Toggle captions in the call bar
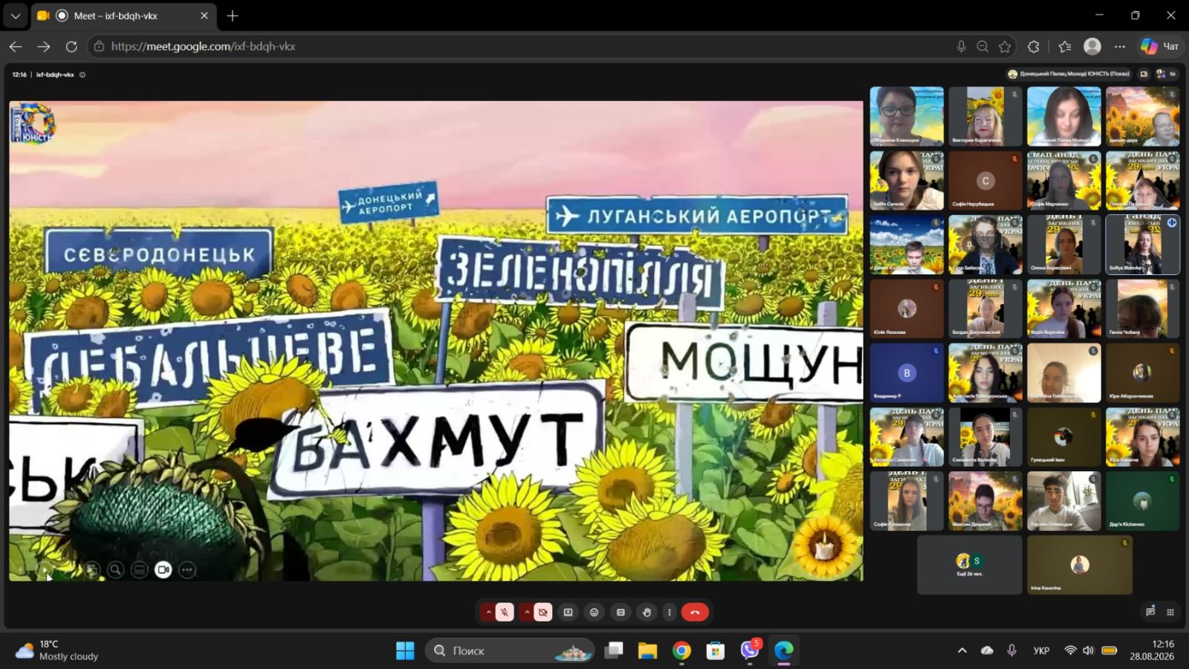Image resolution: width=1189 pixels, height=669 pixels. point(621,613)
